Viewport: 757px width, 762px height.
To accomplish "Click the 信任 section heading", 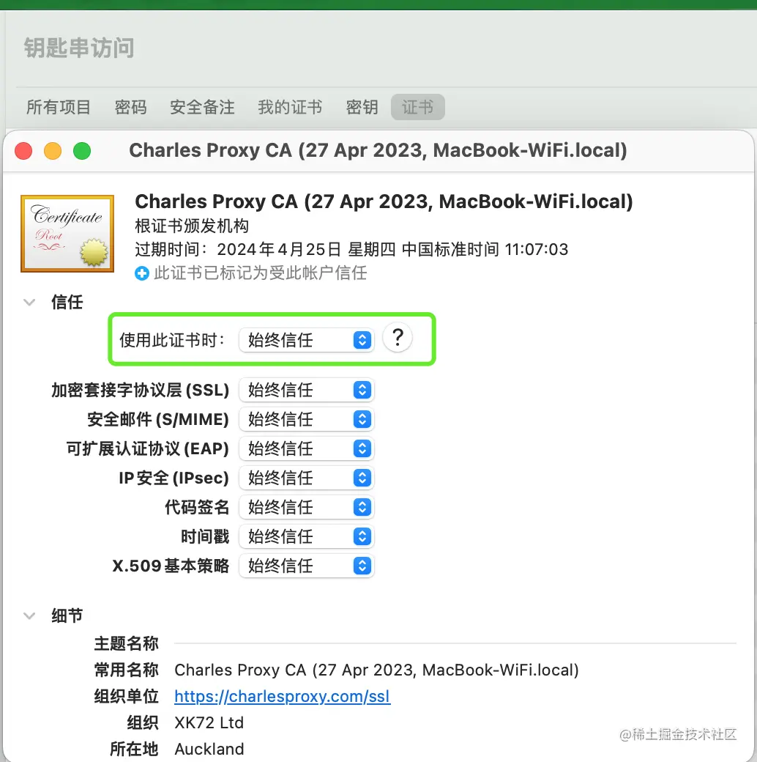I will (67, 303).
